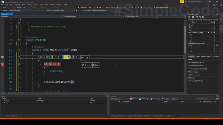This screenshot has width=223, height=125.
Task: Click the Sign in link
Action: click(215, 5)
